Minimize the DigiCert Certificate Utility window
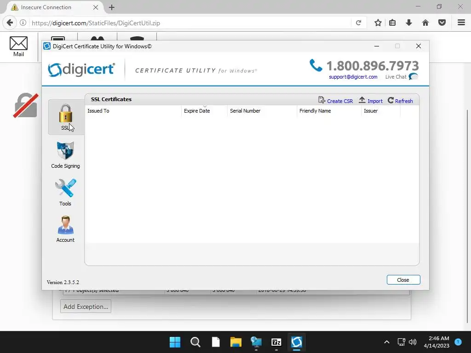This screenshot has width=471, height=353. (377, 46)
